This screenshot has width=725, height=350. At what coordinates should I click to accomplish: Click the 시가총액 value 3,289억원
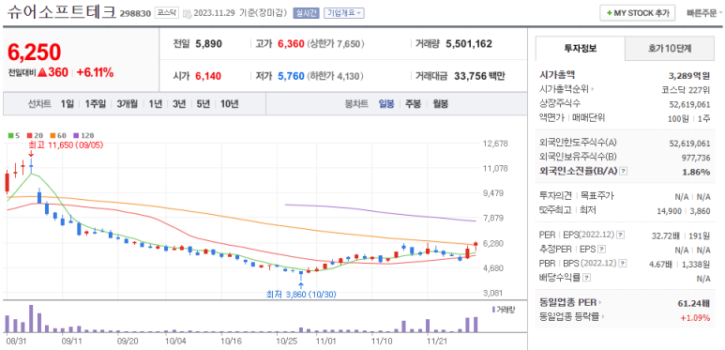point(689,75)
